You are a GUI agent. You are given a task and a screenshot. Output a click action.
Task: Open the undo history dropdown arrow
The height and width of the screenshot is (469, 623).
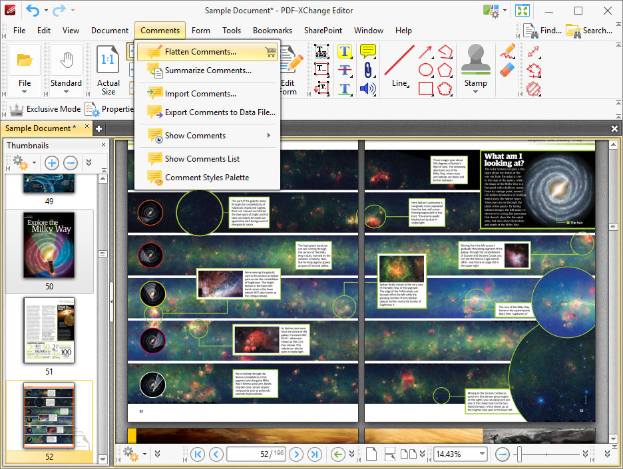tap(46, 11)
